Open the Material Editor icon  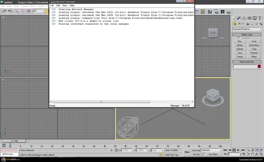(x=210, y=12)
